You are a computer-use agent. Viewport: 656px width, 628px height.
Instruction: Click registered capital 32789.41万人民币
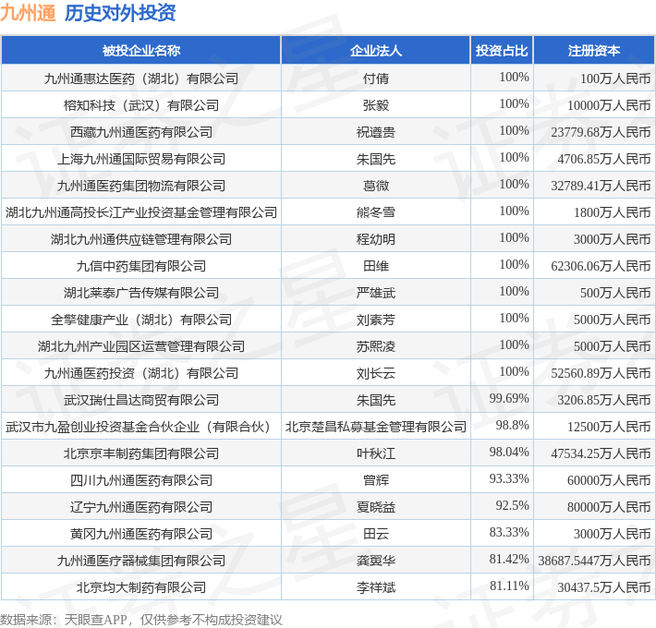pyautogui.click(x=601, y=186)
